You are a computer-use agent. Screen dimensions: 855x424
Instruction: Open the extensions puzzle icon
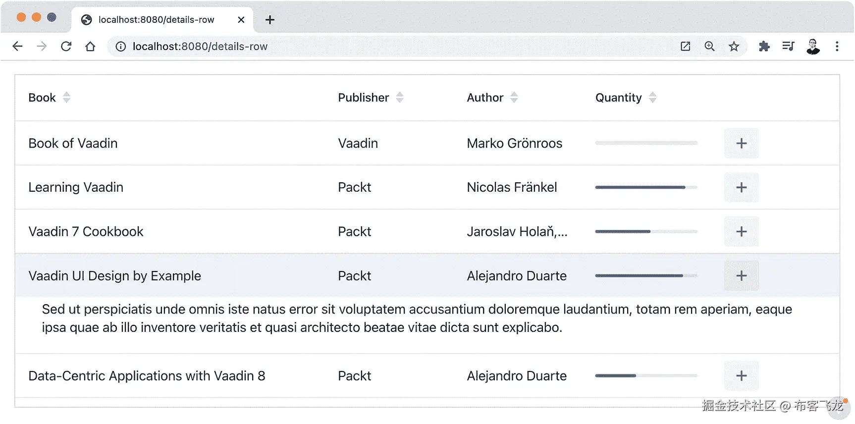coord(764,47)
